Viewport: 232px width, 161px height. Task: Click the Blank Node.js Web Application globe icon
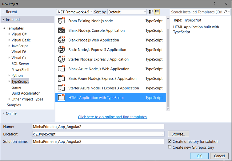click(62, 40)
